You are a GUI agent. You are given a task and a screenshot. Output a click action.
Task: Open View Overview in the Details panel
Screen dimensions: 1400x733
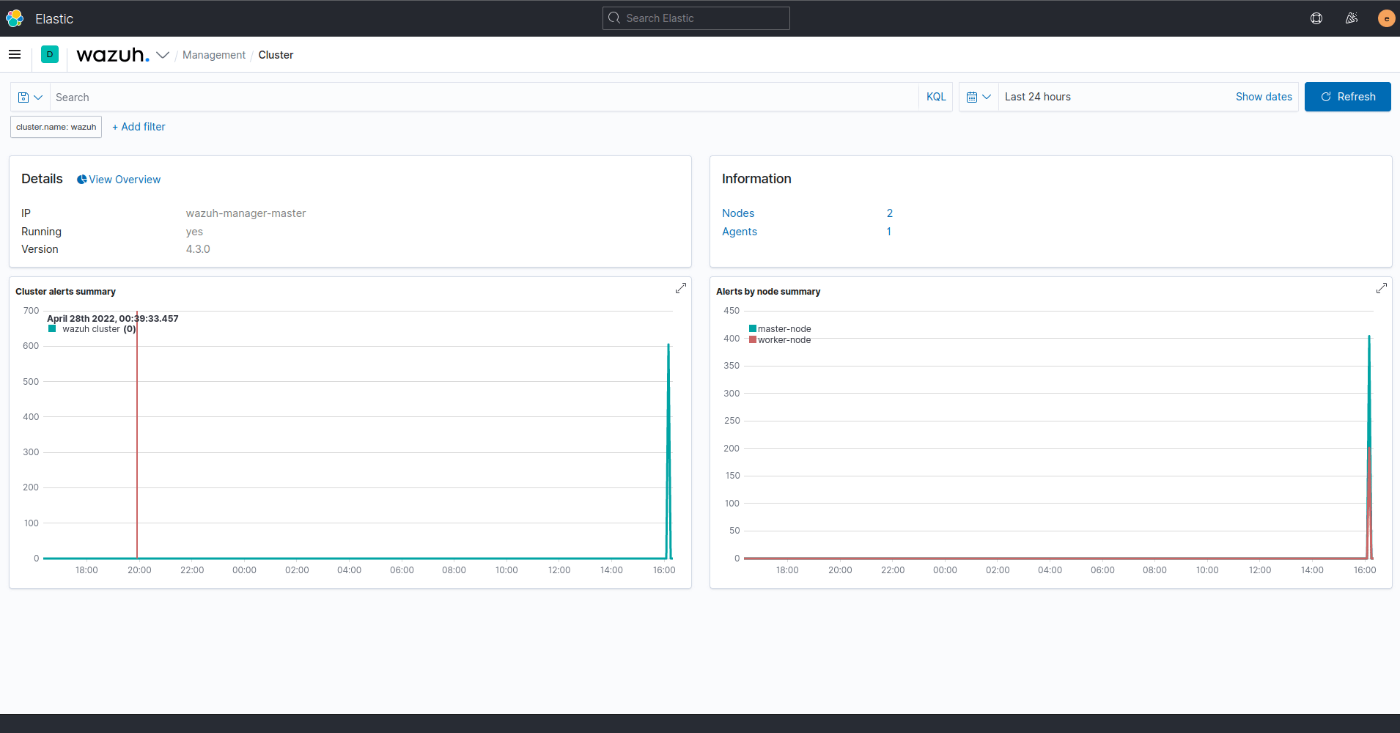coord(119,179)
